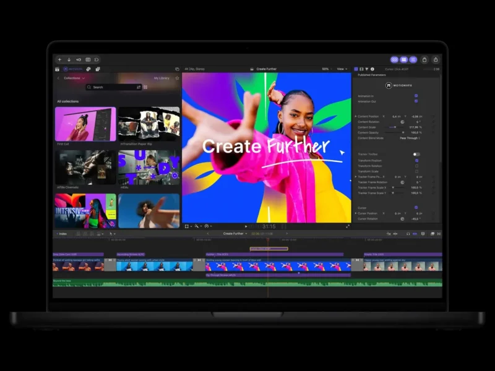Open the mTransition Paper Rip collection
The width and height of the screenshot is (495, 371).
tap(149, 124)
